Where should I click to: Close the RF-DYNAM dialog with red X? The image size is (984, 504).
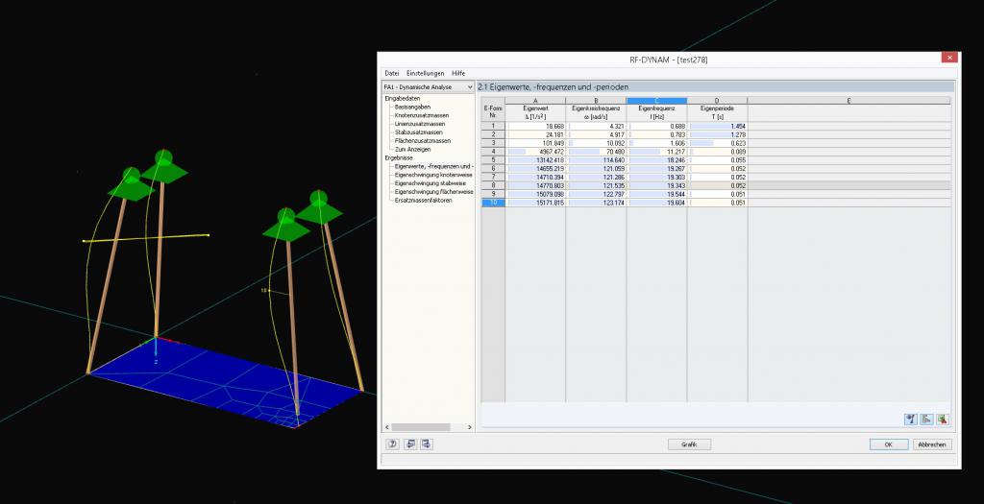949,58
